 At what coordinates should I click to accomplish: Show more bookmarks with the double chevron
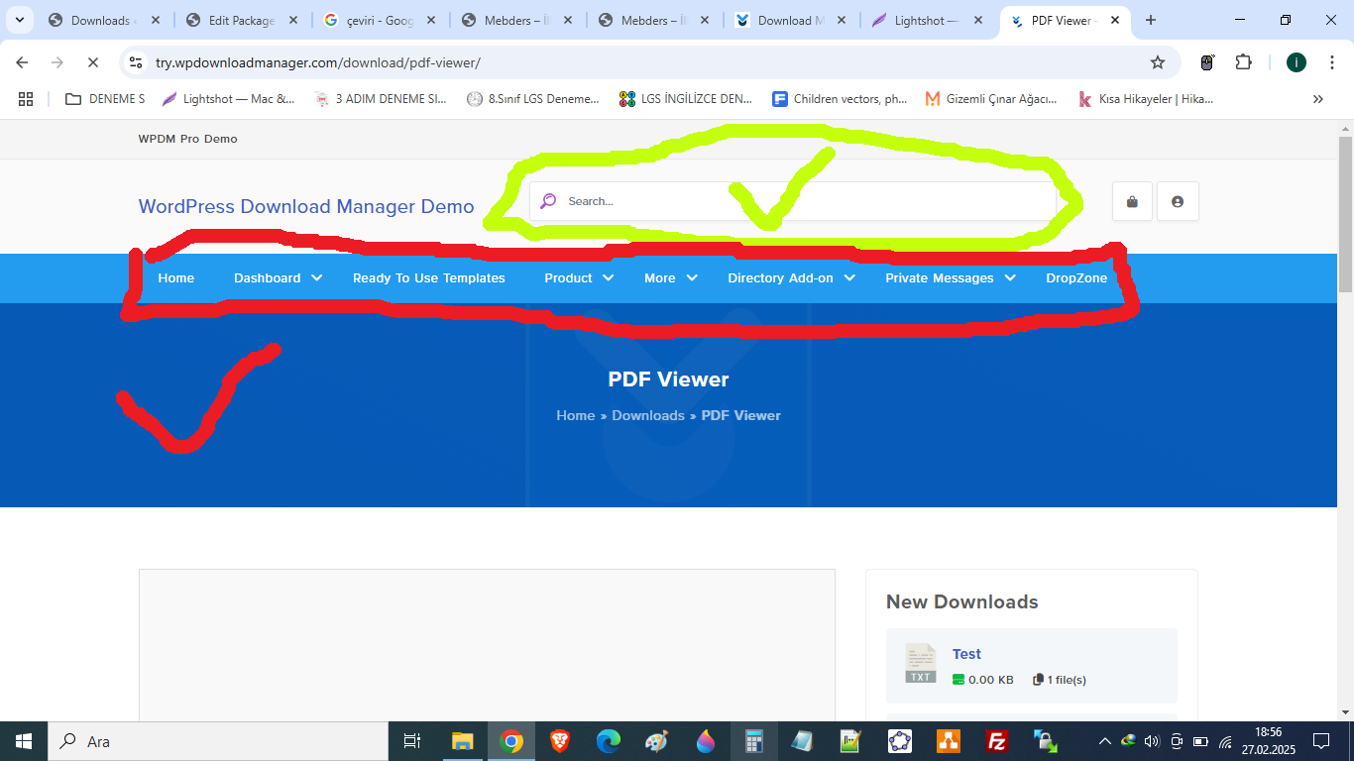point(1317,99)
